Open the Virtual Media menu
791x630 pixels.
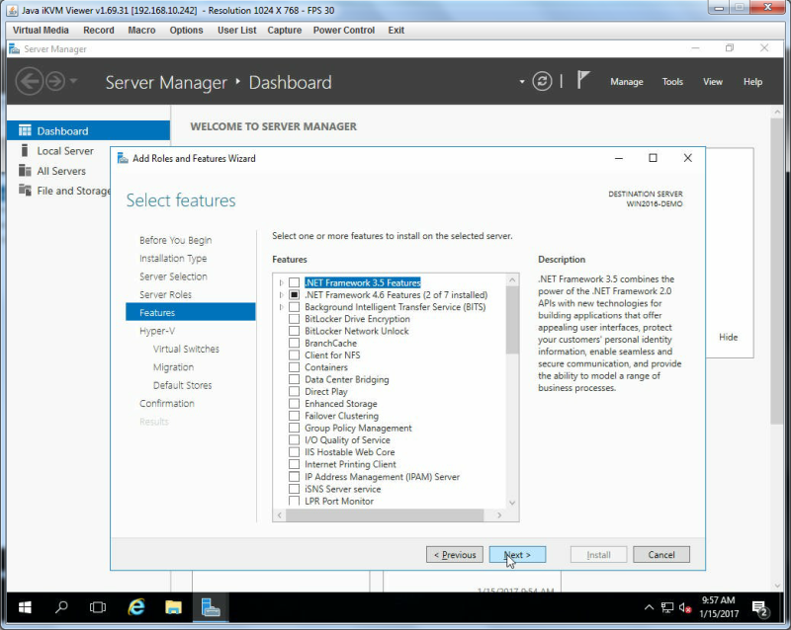click(41, 31)
